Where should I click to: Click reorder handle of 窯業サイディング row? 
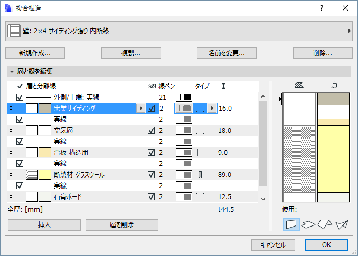point(11,108)
